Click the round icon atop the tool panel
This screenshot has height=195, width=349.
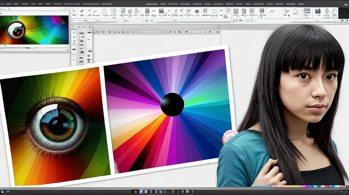pyautogui.click(x=90, y=27)
